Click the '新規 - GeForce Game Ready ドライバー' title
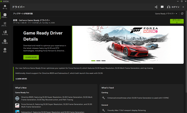The height and width of the screenshot is (113, 187). (31, 20)
